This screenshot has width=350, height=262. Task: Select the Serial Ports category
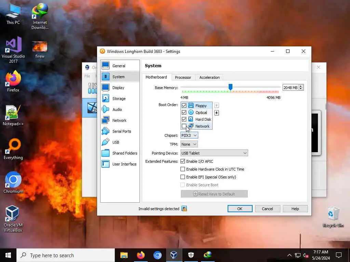[x=120, y=131]
